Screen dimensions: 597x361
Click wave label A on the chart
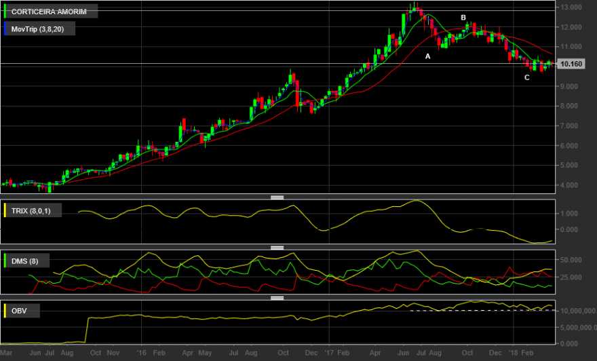(x=427, y=56)
